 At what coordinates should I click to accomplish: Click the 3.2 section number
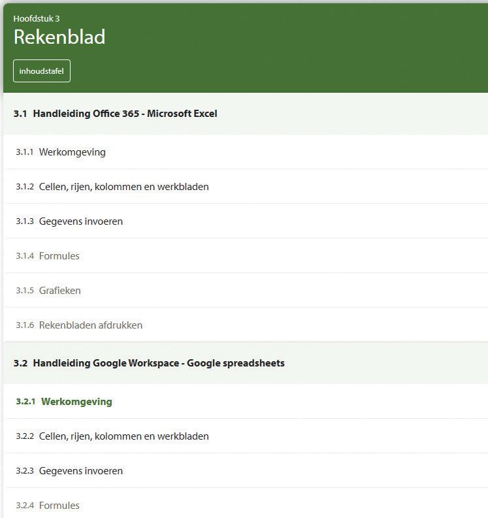pos(20,363)
